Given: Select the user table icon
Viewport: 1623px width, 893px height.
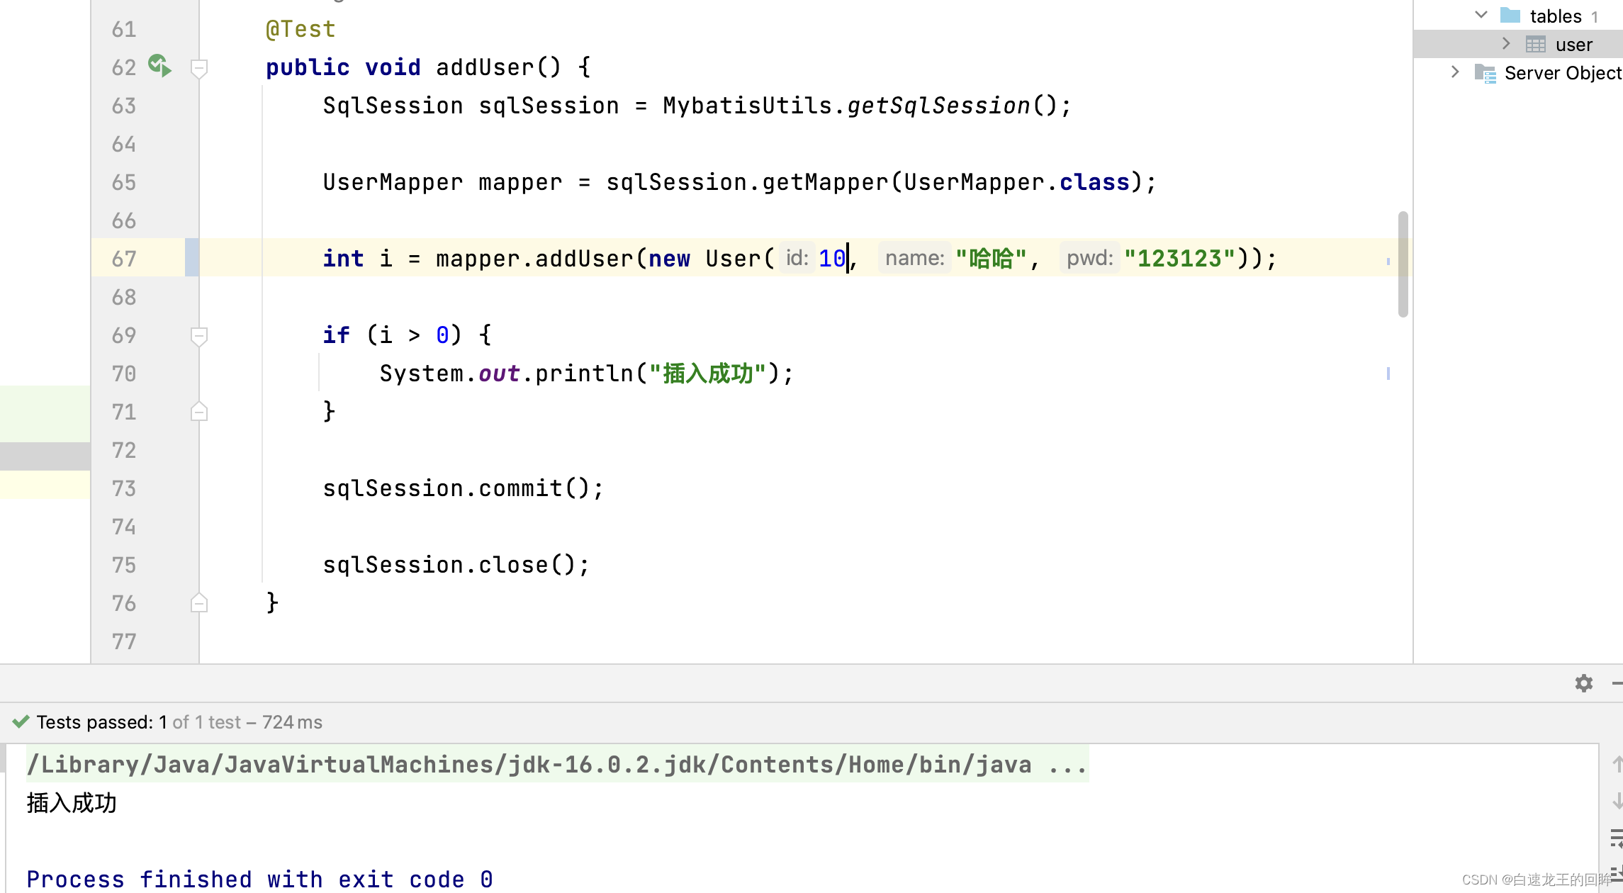Looking at the screenshot, I should [1537, 43].
